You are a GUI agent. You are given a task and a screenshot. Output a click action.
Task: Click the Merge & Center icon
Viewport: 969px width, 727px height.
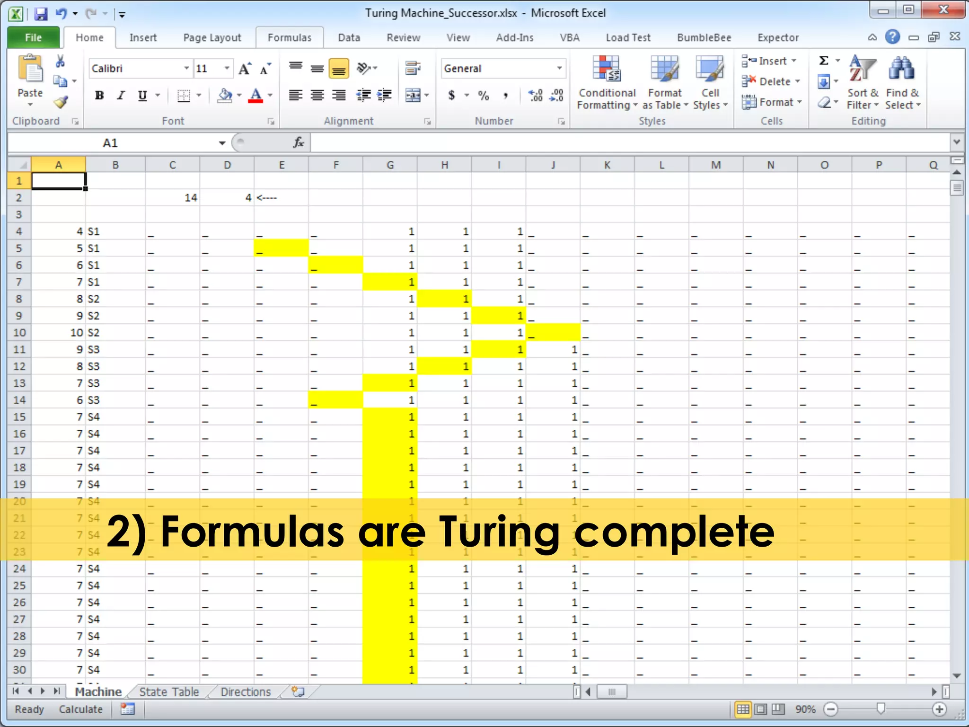click(413, 96)
